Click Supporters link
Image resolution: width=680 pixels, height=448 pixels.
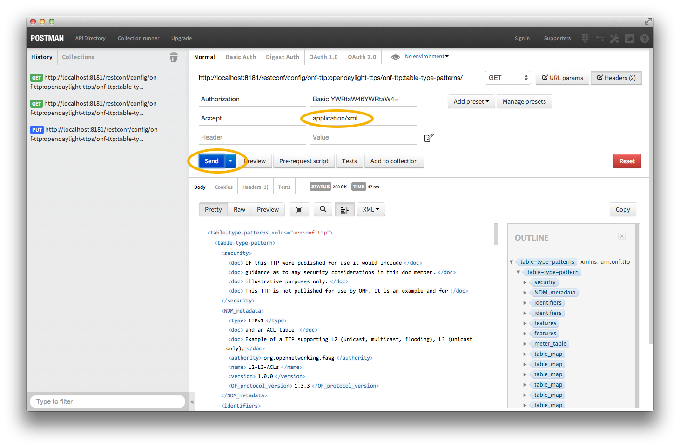click(557, 38)
